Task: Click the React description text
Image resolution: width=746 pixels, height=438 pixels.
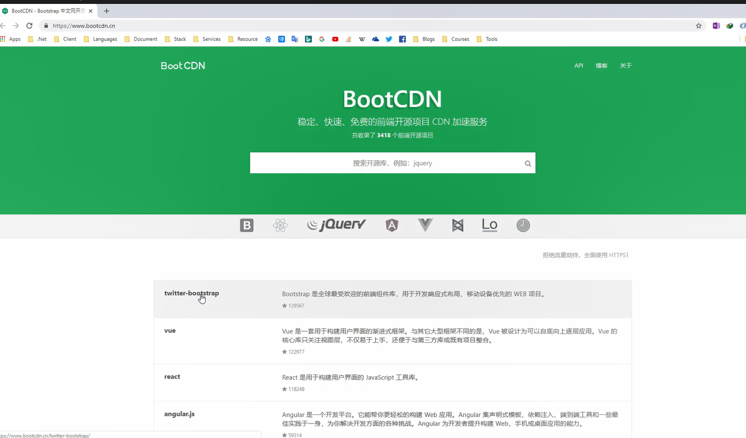Action: pyautogui.click(x=351, y=377)
